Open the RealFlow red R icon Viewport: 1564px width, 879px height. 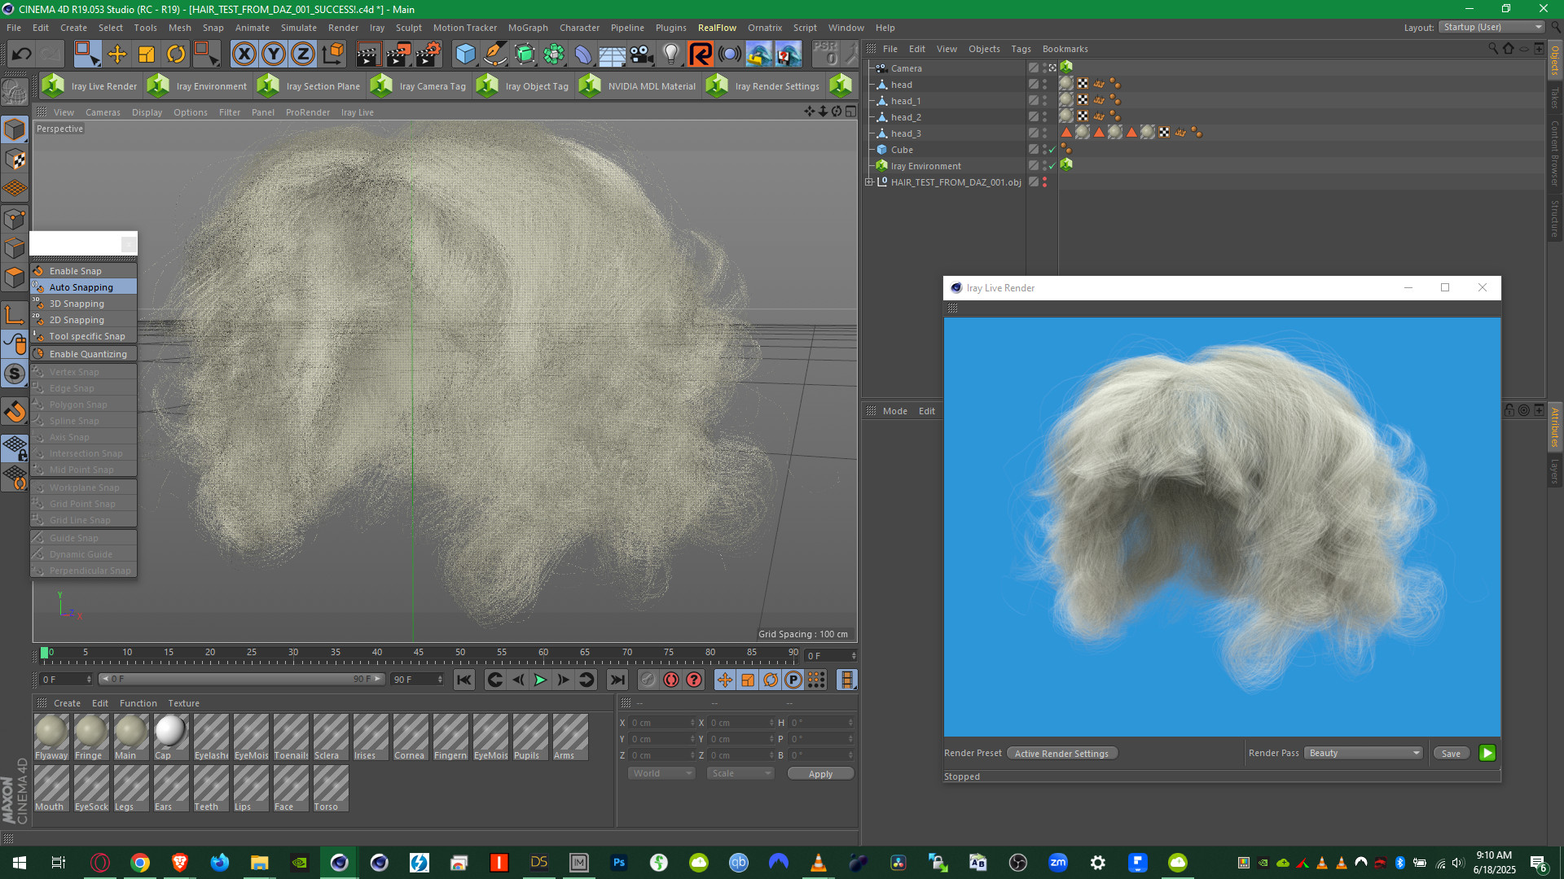pos(700,55)
